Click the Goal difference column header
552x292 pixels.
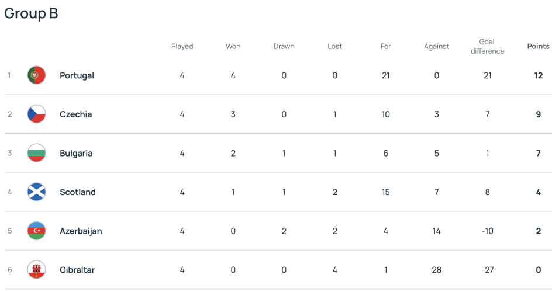tap(487, 46)
